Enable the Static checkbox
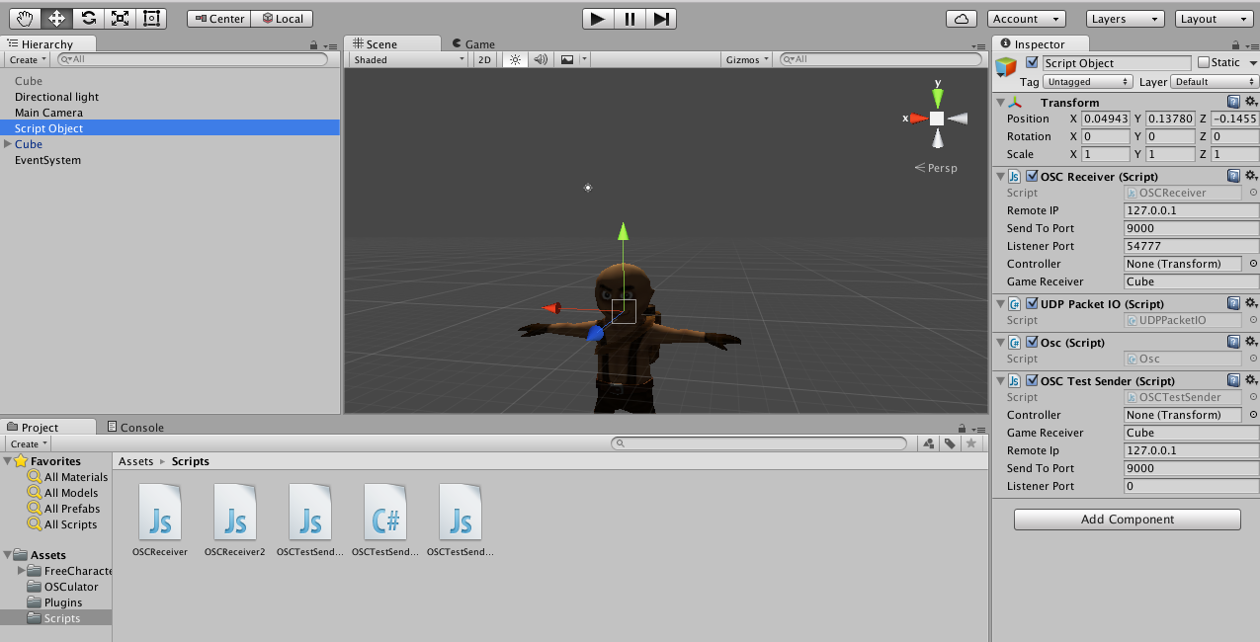Viewport: 1260px width, 642px height. pos(1203,62)
